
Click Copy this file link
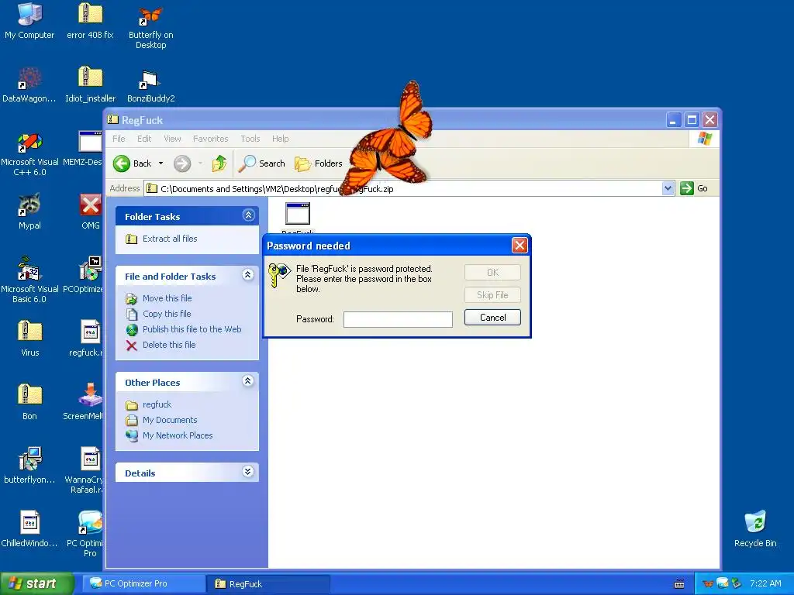(167, 314)
